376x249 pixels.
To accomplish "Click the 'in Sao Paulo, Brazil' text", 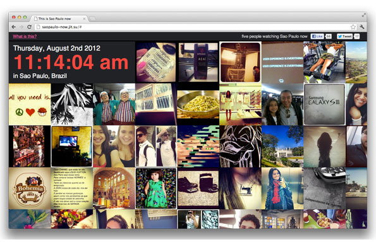I will pos(40,76).
